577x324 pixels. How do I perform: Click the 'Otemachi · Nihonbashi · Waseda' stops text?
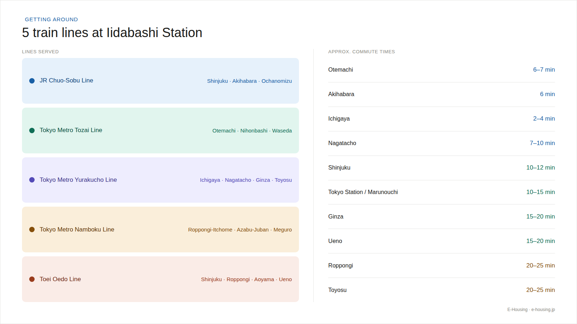pyautogui.click(x=252, y=131)
